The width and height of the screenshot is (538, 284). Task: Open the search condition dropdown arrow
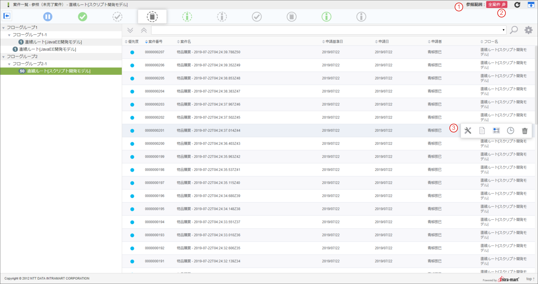503,30
